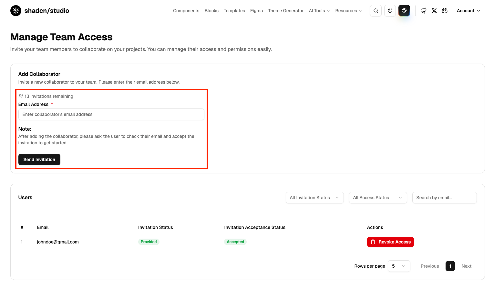Open the All Access Status filter
Screen dimensions: 494x289
[378, 198]
